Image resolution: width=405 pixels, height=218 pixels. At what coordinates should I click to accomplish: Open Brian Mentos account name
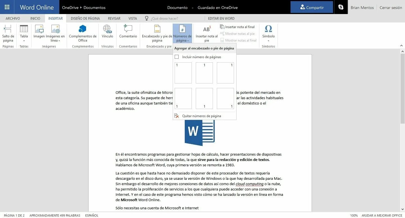tap(362, 8)
